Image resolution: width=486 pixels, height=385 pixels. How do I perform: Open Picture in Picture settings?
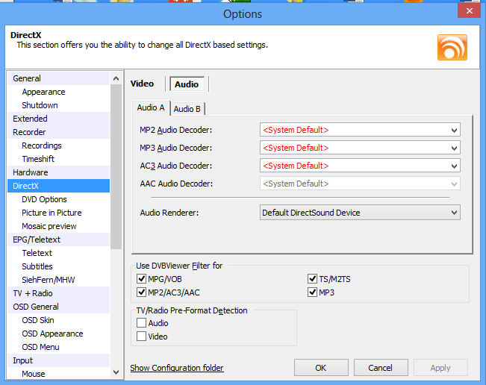pyautogui.click(x=58, y=213)
